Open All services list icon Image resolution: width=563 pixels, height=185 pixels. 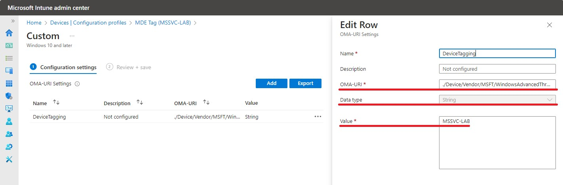[9, 58]
